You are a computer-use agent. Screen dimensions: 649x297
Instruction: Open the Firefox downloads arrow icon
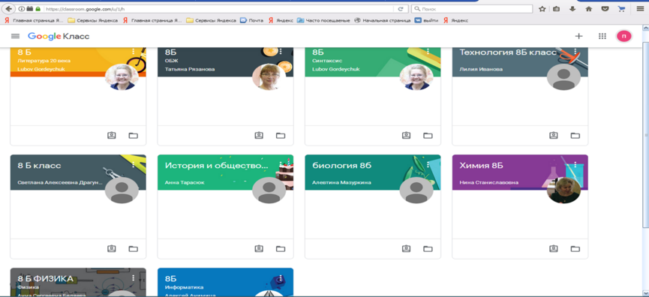tap(572, 9)
